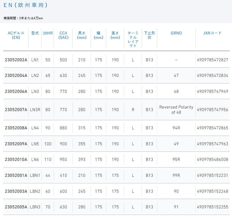
Task: Select part number 23052007A
Action: coord(16,110)
